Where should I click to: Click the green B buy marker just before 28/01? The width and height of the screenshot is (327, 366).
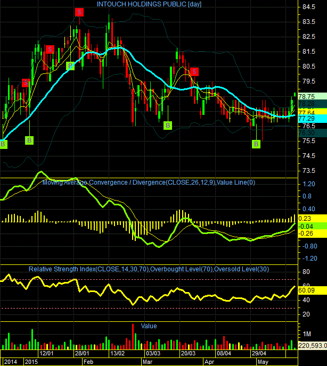click(x=70, y=66)
